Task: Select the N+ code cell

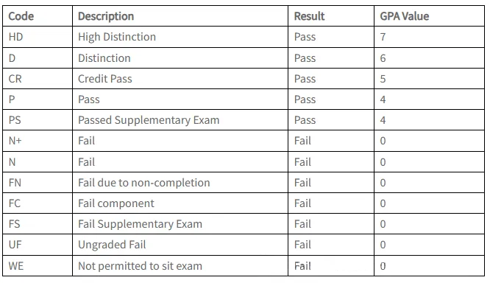Action: pyautogui.click(x=38, y=141)
